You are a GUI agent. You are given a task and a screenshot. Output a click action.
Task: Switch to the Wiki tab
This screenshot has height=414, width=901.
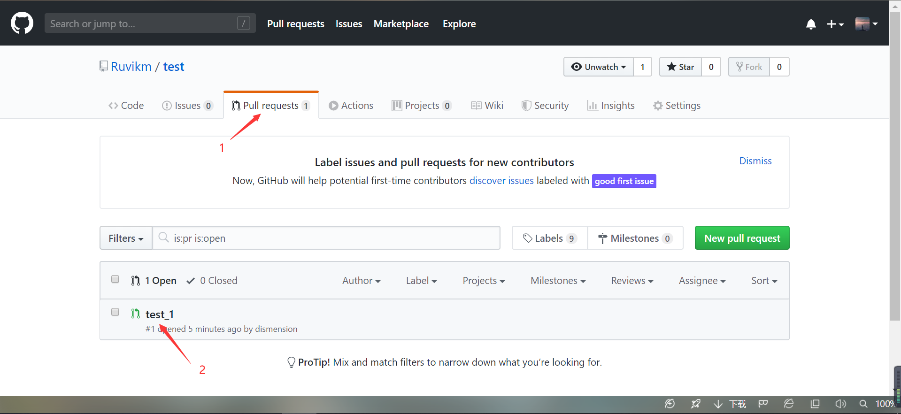pos(487,106)
